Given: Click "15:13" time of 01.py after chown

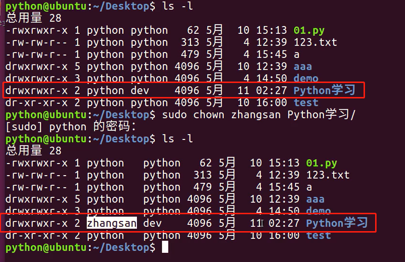Looking at the screenshot, I should [284, 163].
